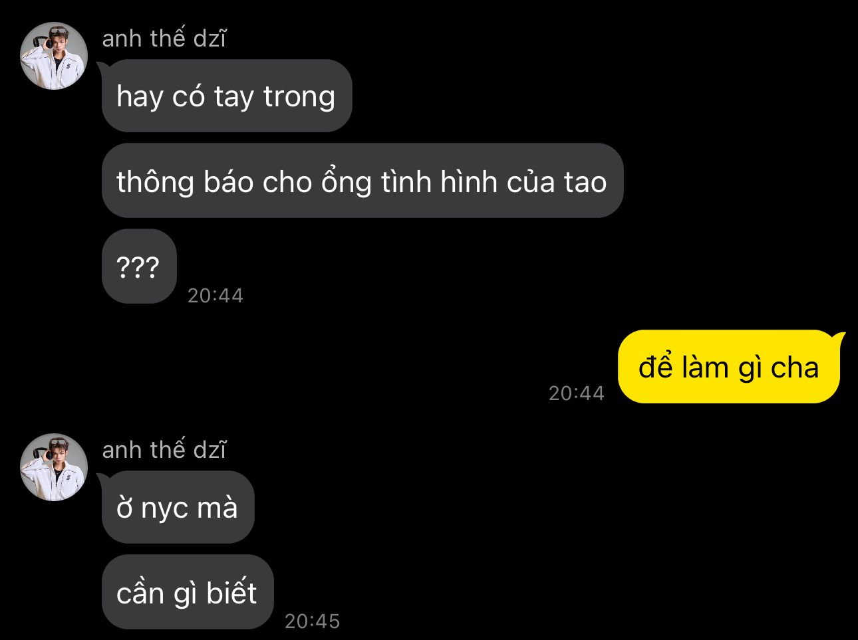Select the message bubble cần gì biết

coord(187,591)
